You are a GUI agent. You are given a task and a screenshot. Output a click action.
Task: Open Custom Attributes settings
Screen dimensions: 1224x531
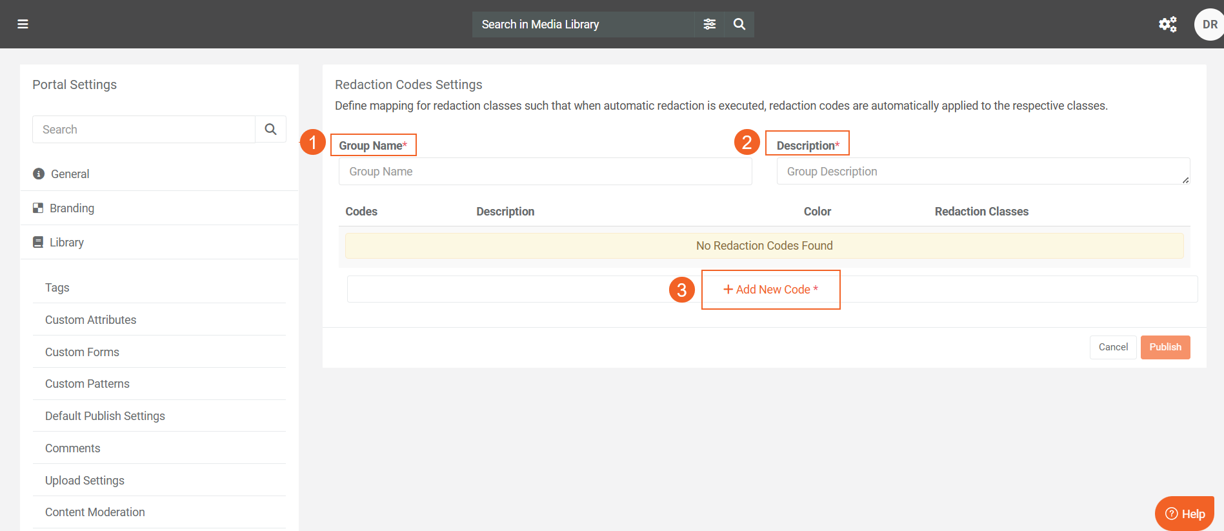90,320
